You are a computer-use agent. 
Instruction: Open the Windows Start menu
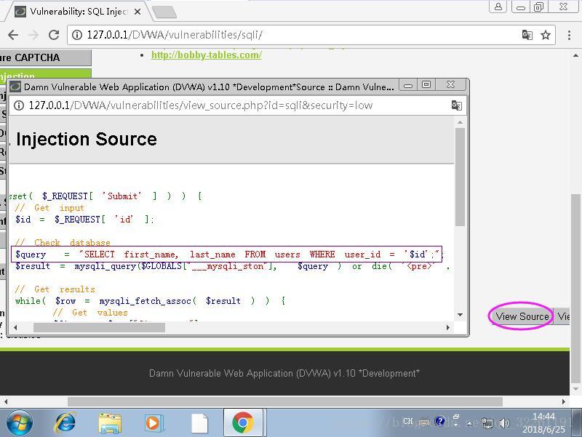(x=19, y=423)
